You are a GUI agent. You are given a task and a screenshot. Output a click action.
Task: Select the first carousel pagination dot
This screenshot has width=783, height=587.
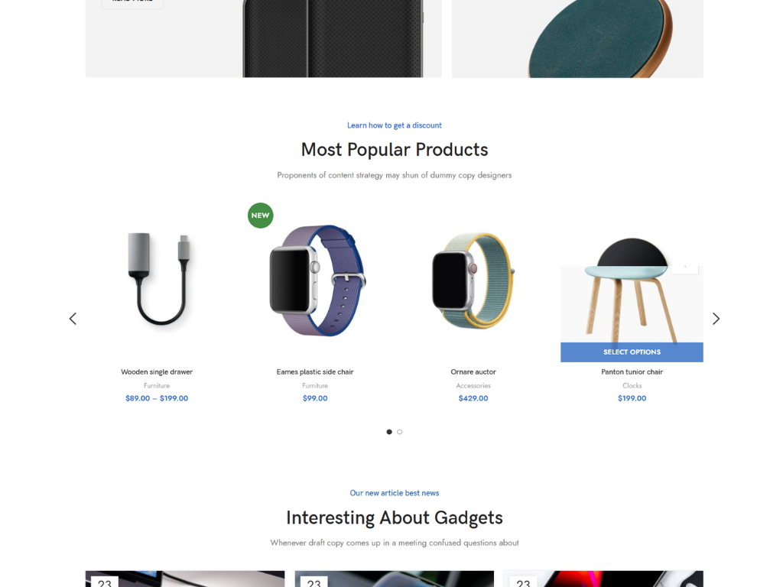coord(389,432)
